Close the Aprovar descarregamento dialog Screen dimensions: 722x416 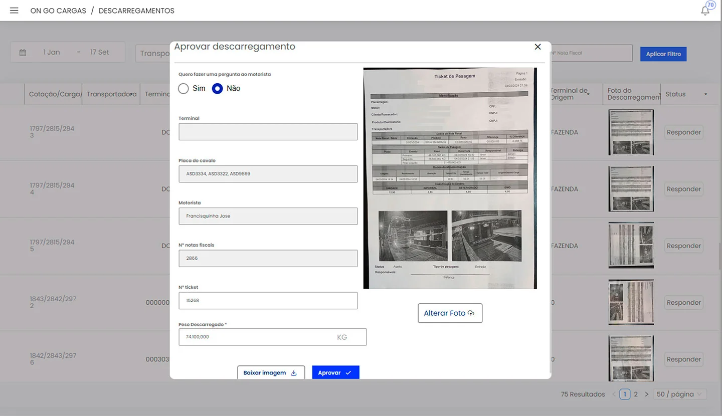[537, 47]
